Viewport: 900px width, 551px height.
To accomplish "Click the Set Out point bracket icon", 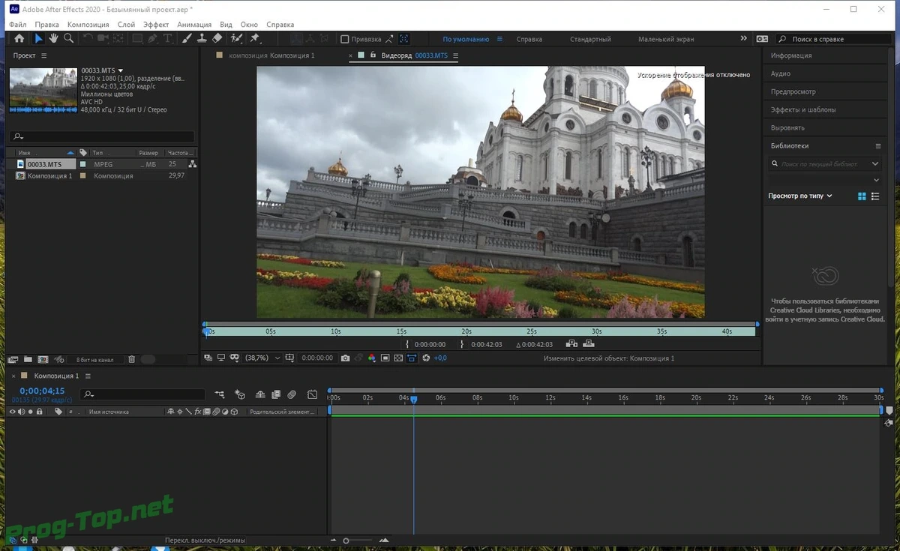I will coord(461,345).
